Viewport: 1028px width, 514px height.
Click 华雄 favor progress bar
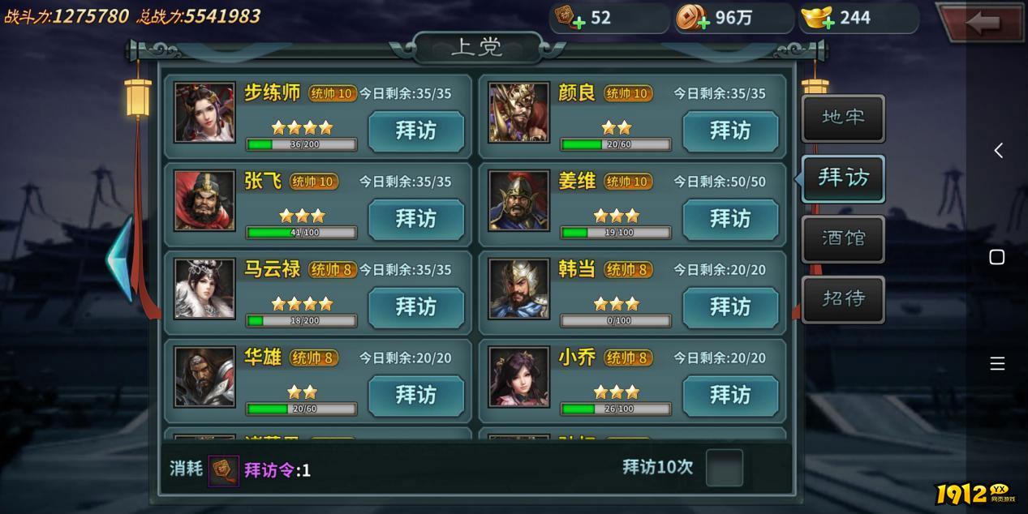coord(302,409)
